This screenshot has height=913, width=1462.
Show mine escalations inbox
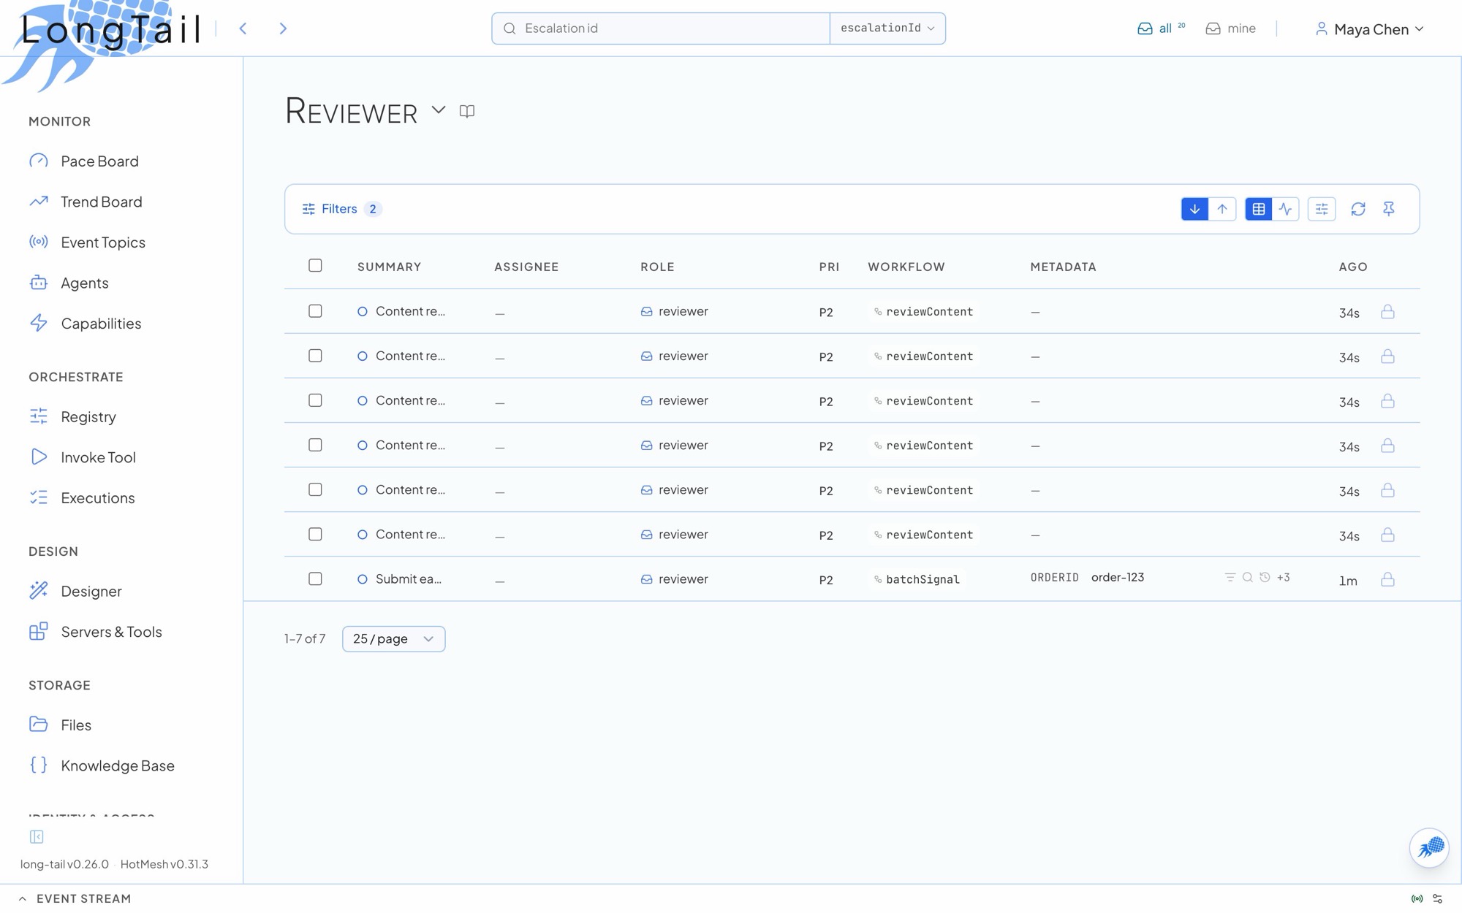pos(1231,28)
